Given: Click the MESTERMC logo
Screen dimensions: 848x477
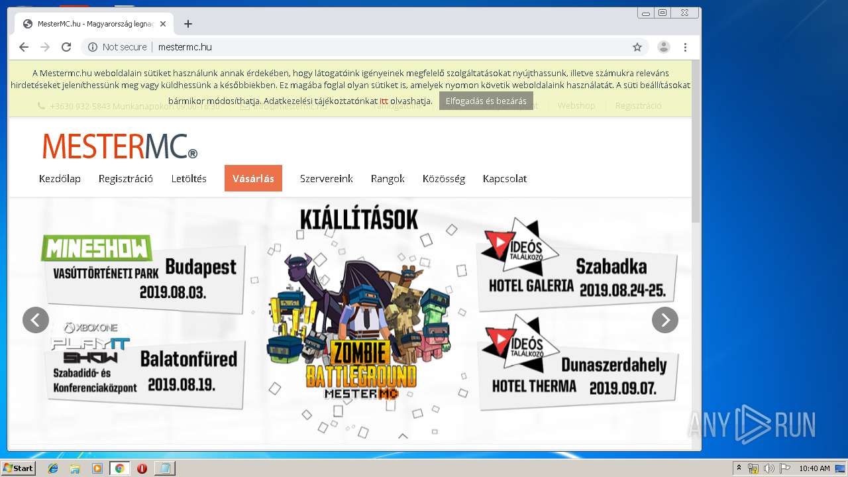Looking at the screenshot, I should 120,146.
